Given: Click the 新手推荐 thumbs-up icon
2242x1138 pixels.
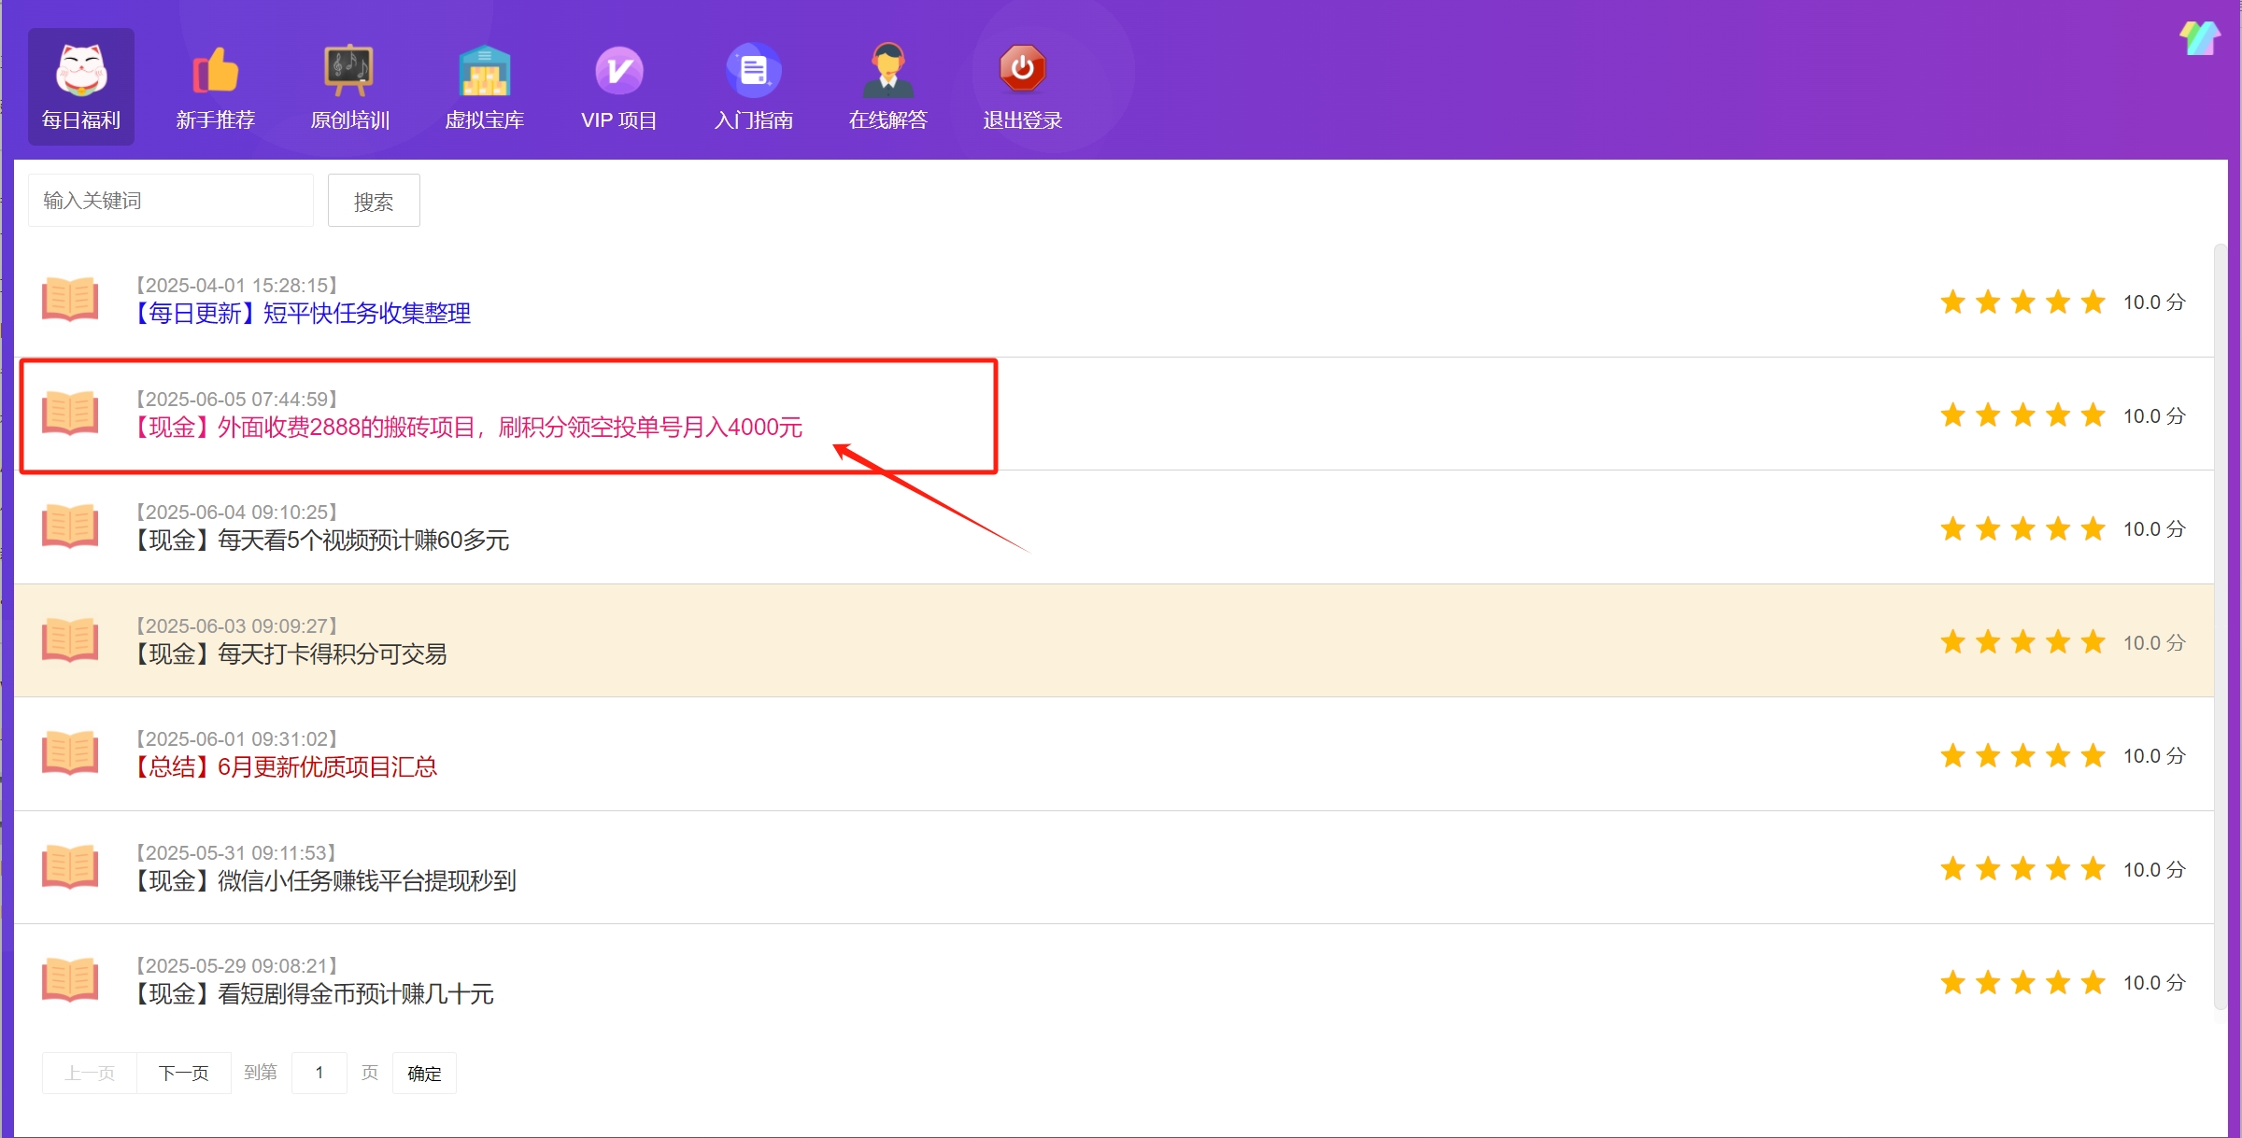Looking at the screenshot, I should (x=216, y=70).
